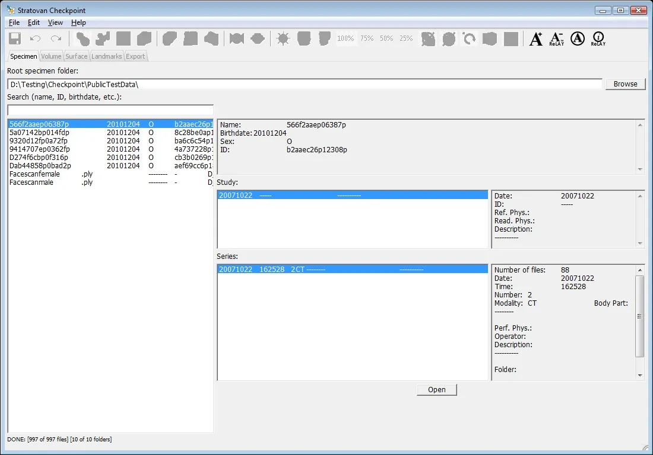Click the specimen search input field

[110, 110]
